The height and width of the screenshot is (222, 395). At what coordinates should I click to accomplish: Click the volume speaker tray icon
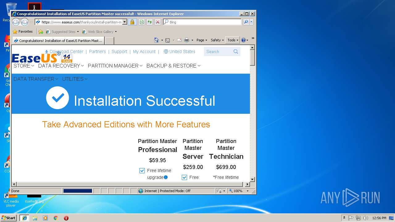[366, 218]
